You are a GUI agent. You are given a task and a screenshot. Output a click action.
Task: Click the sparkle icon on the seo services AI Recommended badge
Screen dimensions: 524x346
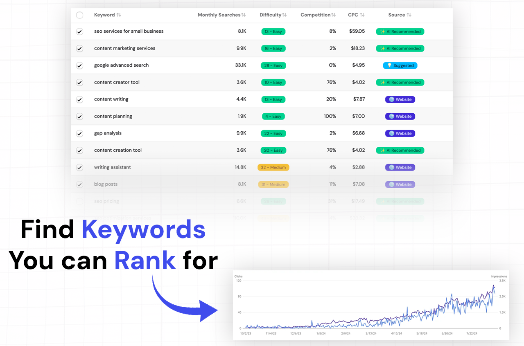click(382, 31)
